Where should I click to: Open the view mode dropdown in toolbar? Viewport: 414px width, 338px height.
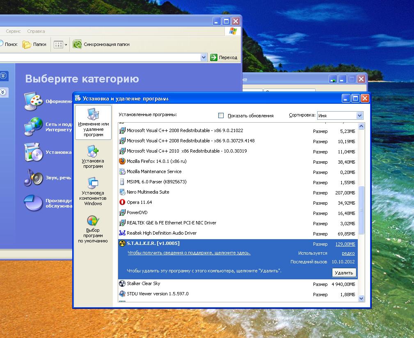pos(66,44)
